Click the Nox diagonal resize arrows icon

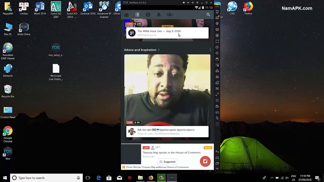tap(217, 94)
